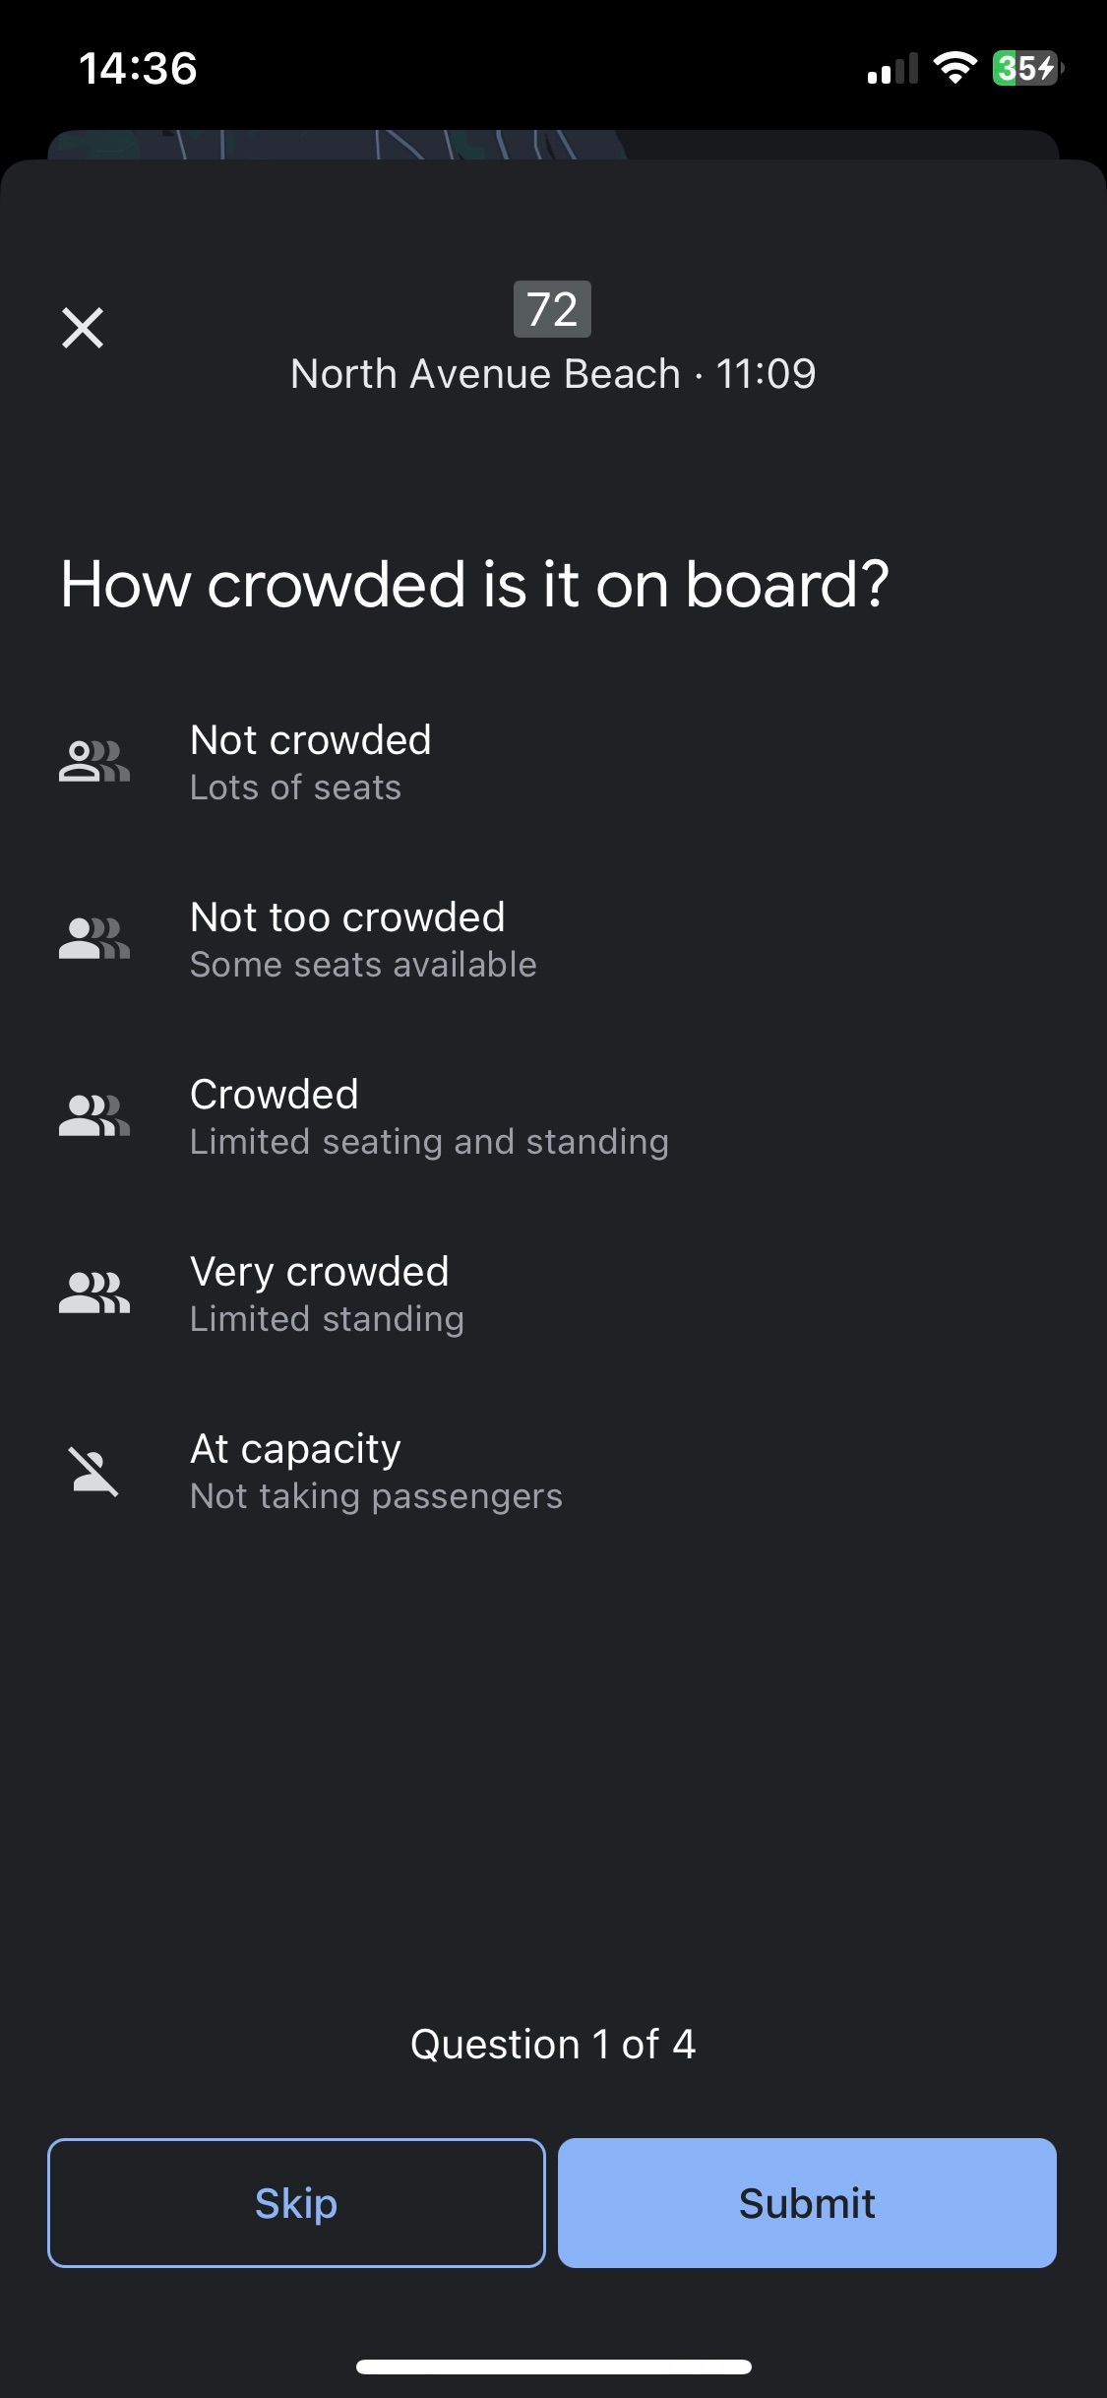Tap Lots of seats subtitle
The height and width of the screenshot is (2398, 1107).
[295, 788]
